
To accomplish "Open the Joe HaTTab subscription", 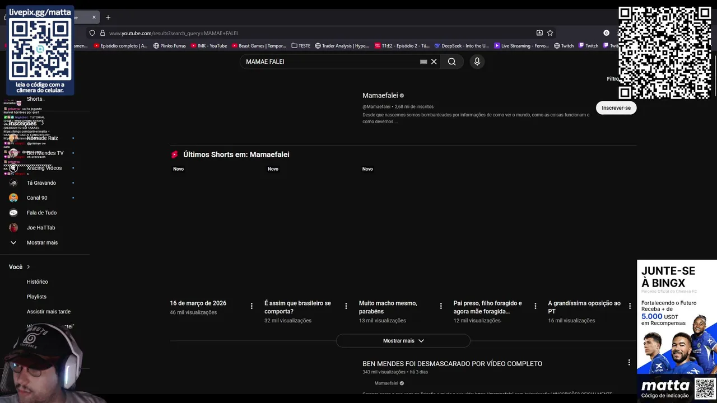I will pyautogui.click(x=41, y=228).
